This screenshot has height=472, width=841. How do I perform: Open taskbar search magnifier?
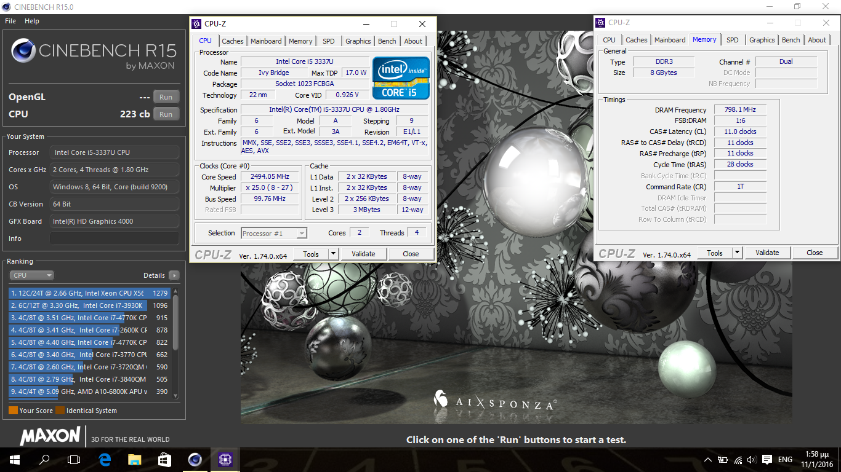pos(44,459)
